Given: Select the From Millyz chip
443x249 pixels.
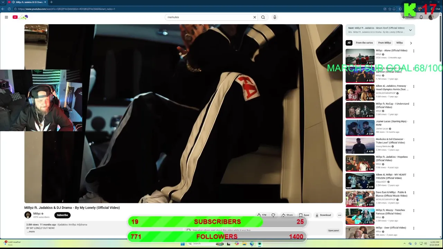Looking at the screenshot, I should pyautogui.click(x=385, y=43).
